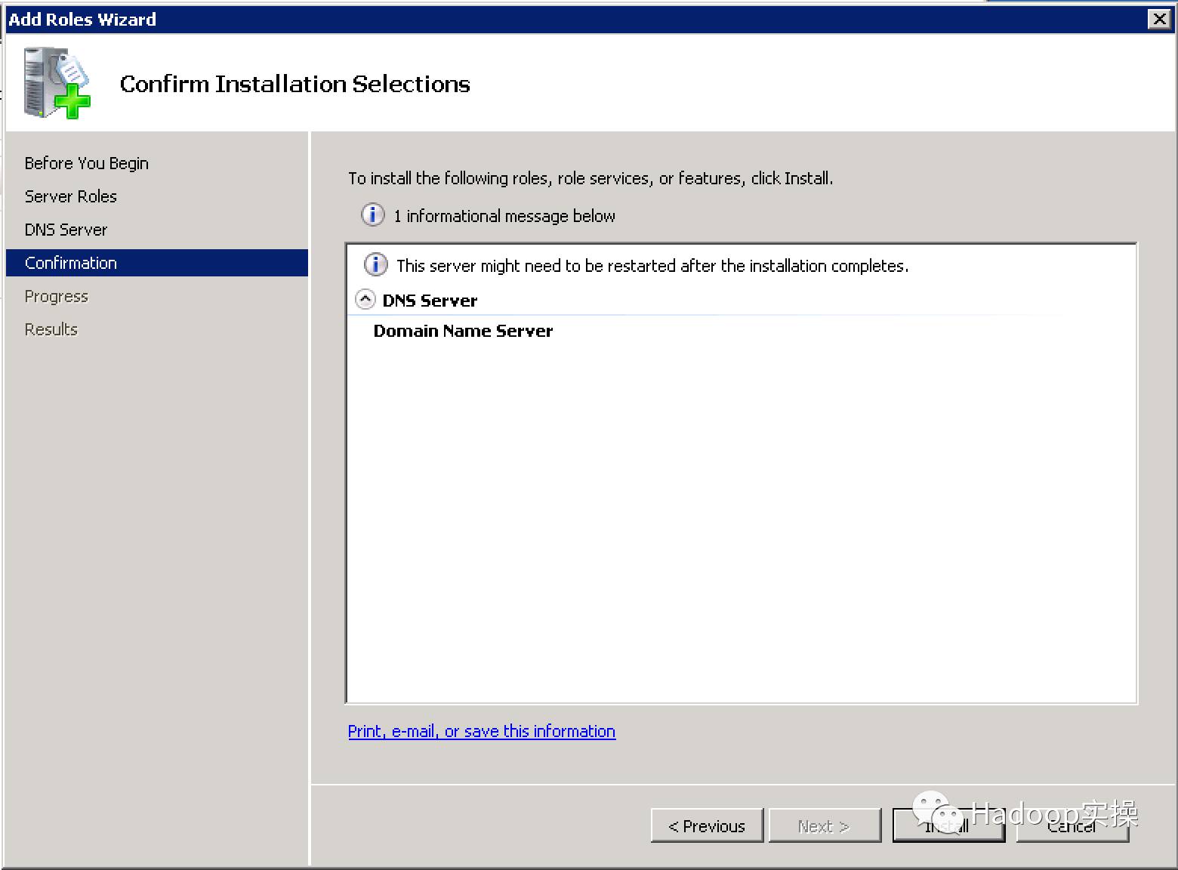Click the informational message icon
This screenshot has width=1178, height=870.
[372, 215]
